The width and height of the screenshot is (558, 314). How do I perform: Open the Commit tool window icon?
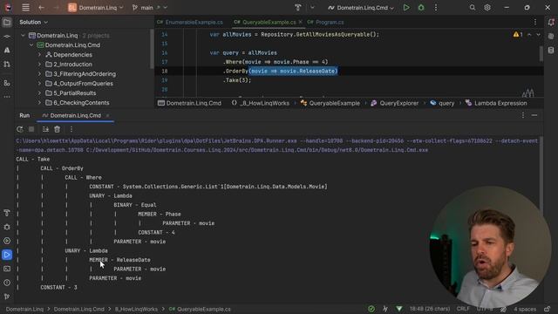pos(7,37)
